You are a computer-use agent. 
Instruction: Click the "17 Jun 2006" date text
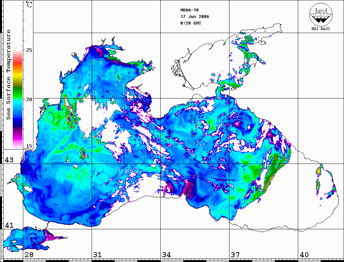click(x=195, y=17)
